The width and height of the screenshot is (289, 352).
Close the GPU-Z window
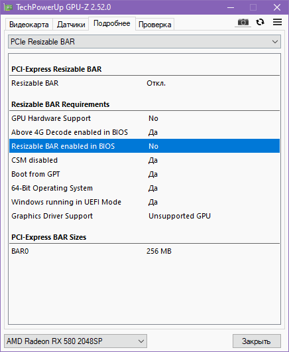click(x=277, y=7)
